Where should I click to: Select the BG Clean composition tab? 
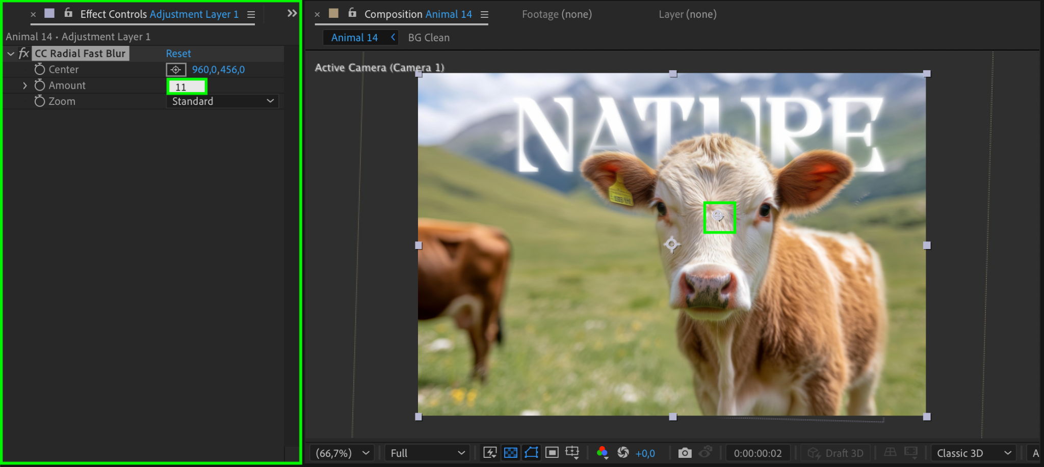pyautogui.click(x=429, y=38)
